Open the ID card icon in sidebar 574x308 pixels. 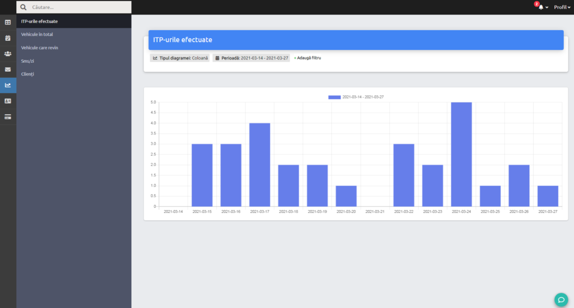(x=8, y=101)
